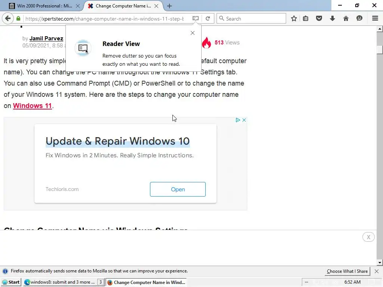Screen dimensions: 383x287
Task: Click the flame views icon
Action: (206, 43)
